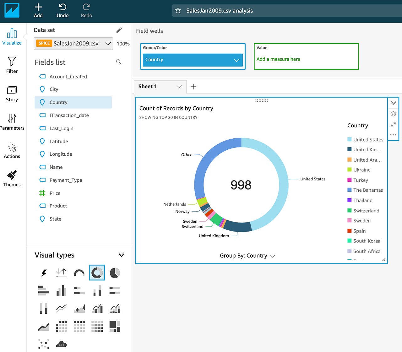Select the pie chart visual type

point(115,273)
